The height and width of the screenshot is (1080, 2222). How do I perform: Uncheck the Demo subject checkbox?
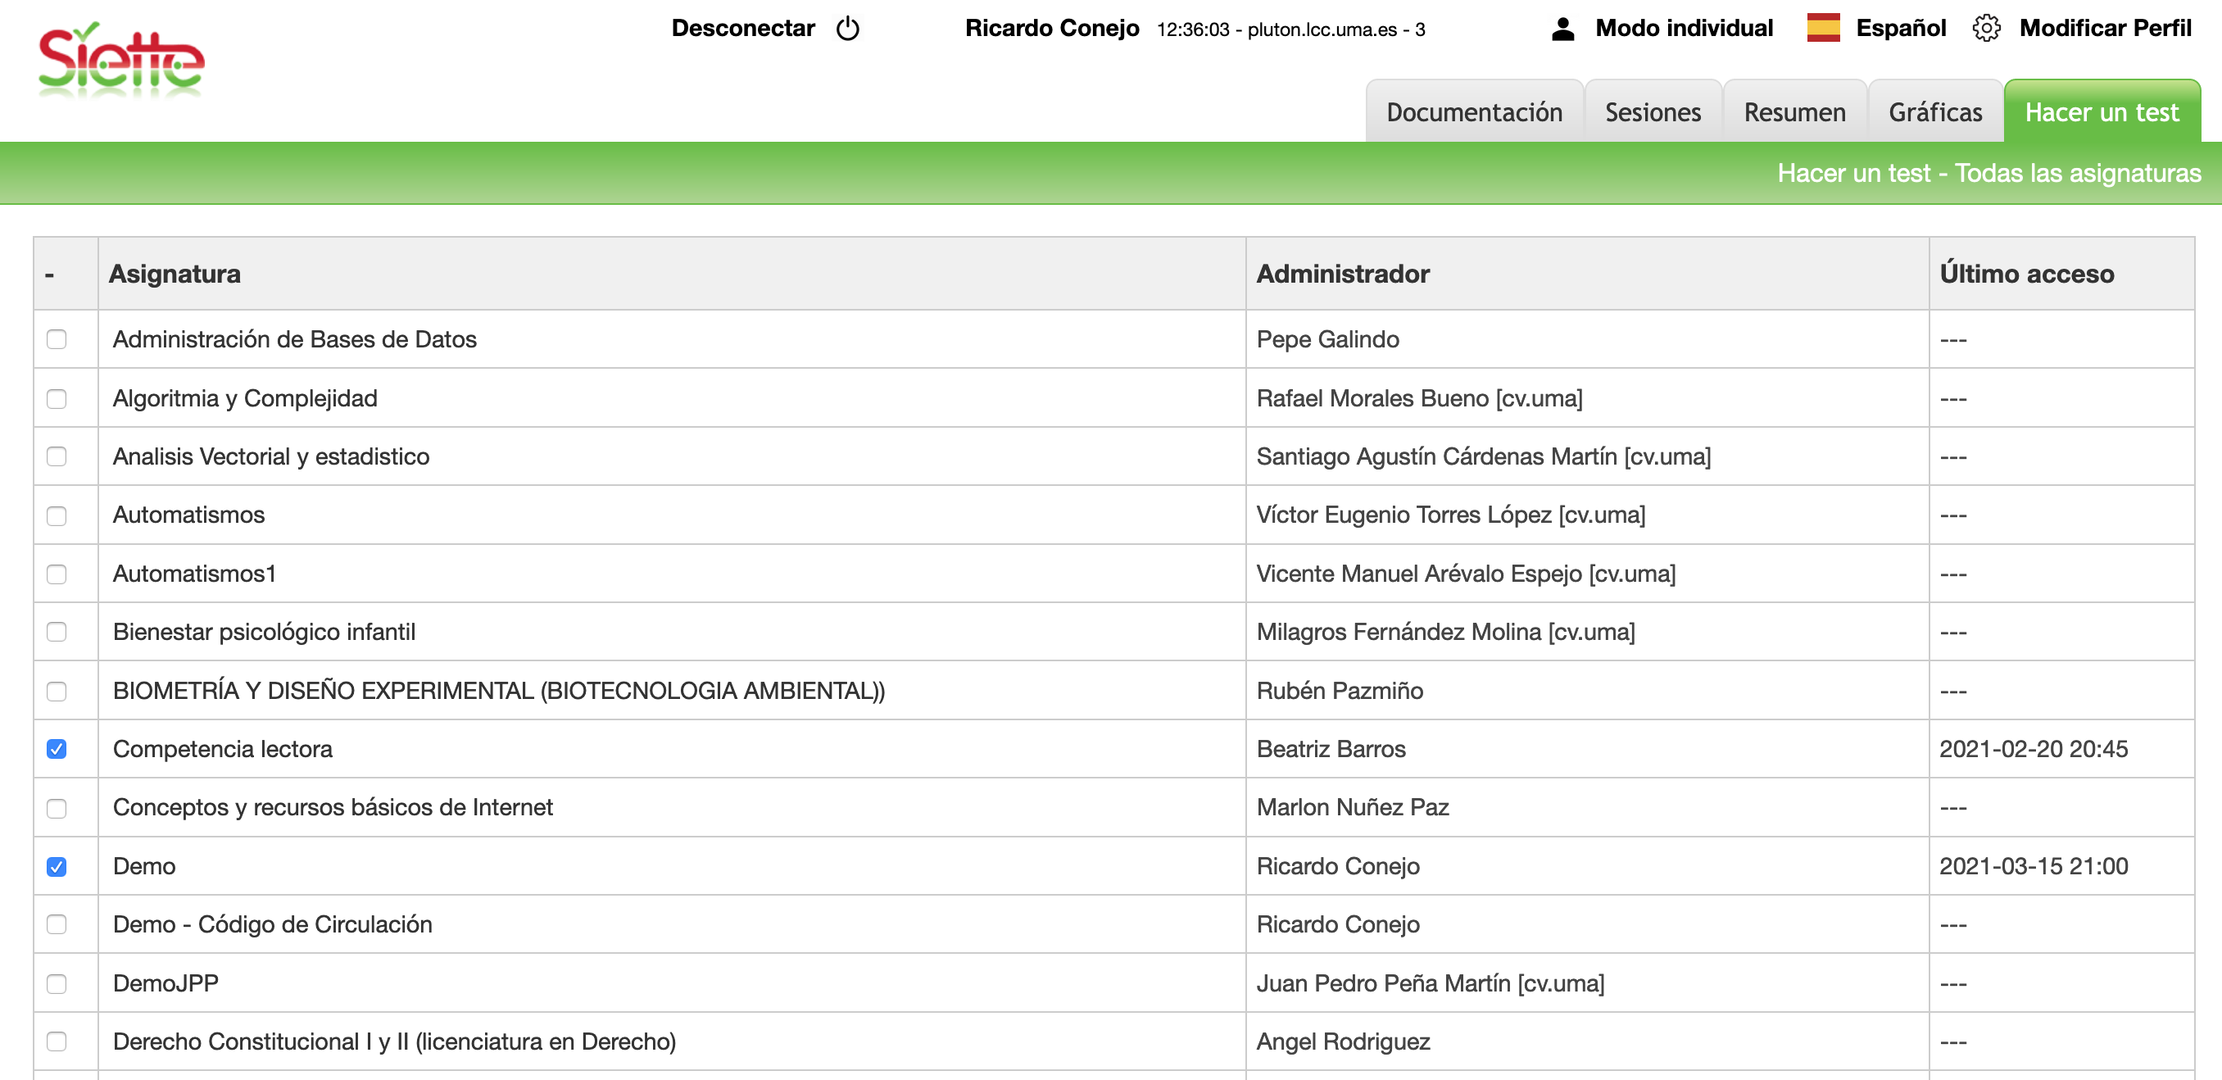pos(57,866)
